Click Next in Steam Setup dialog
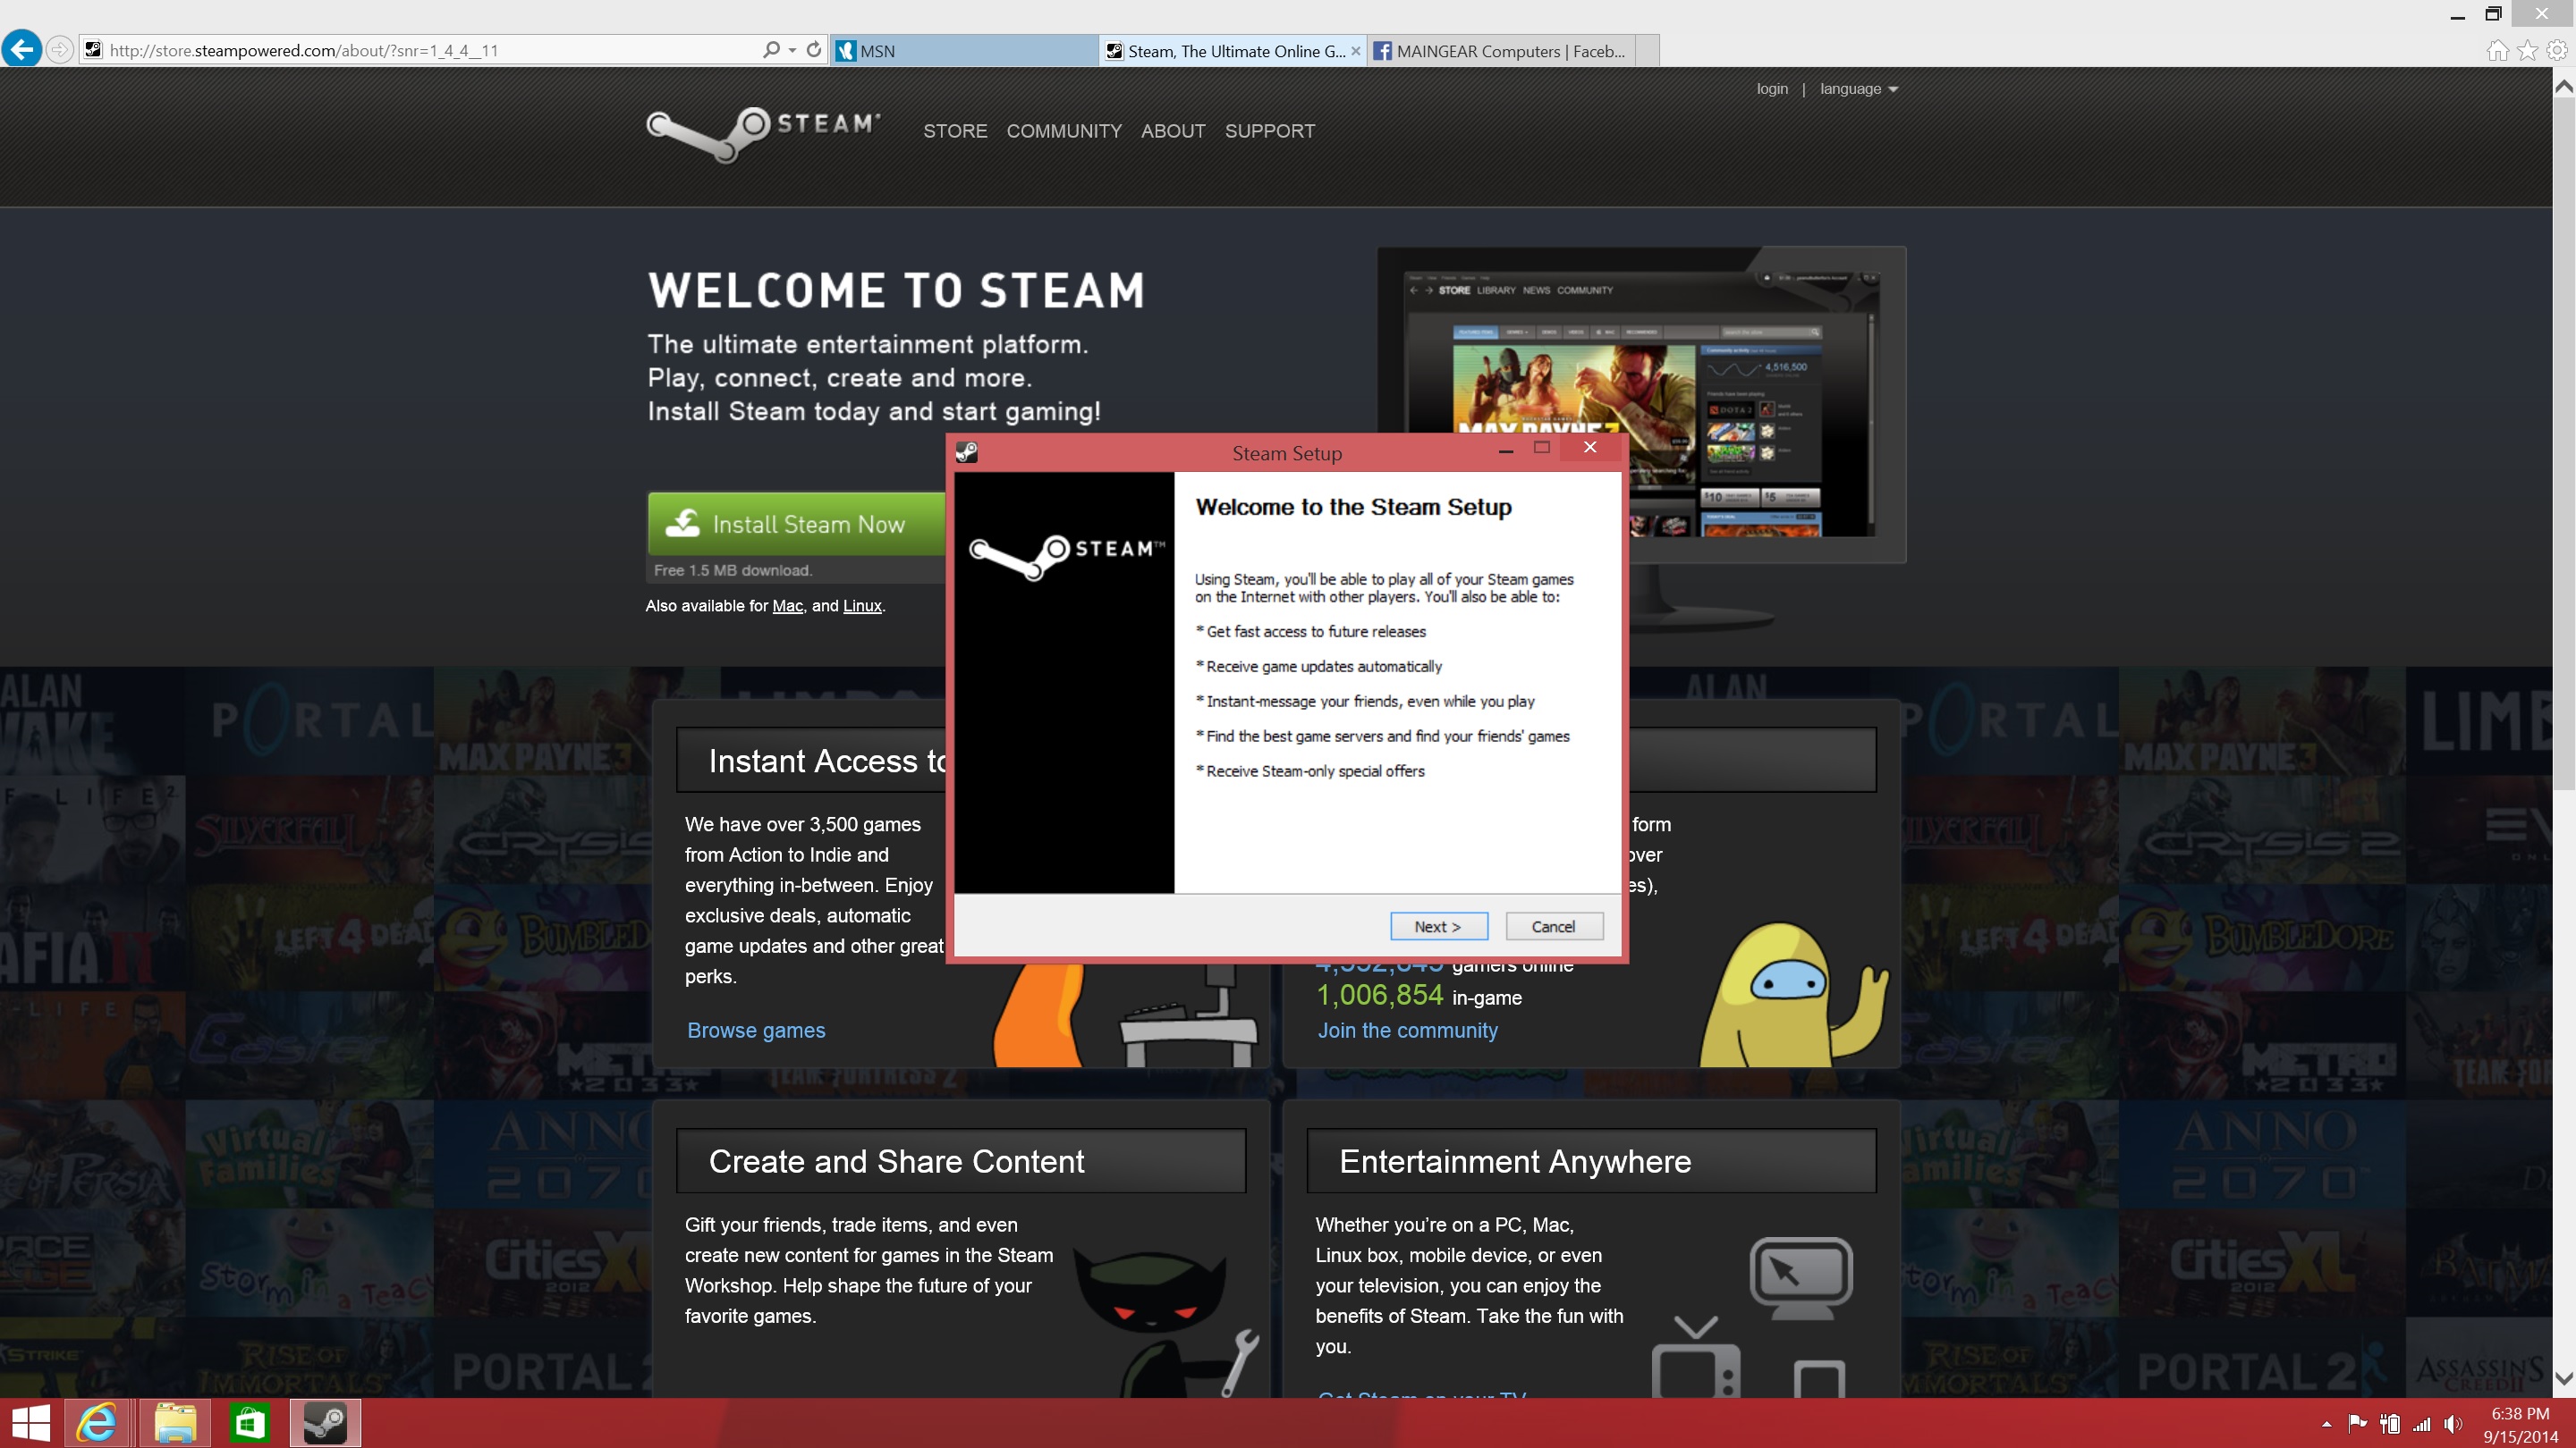The width and height of the screenshot is (2576, 1448). 1438,926
